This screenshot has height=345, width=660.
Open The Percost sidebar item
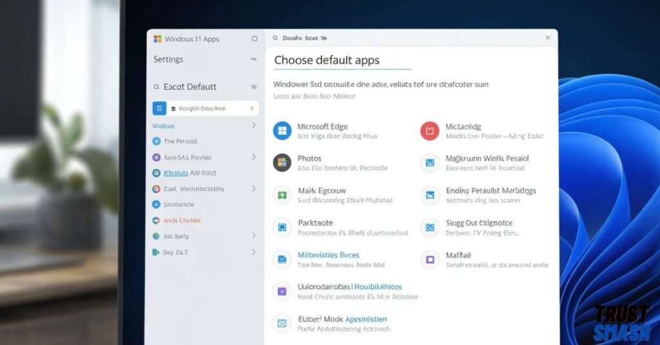click(180, 141)
